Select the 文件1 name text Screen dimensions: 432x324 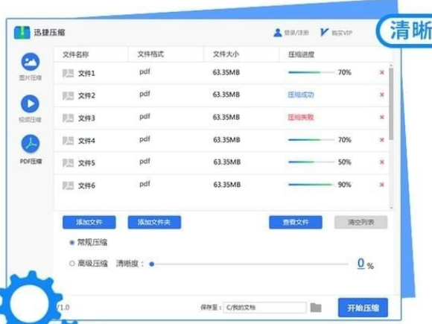click(86, 73)
